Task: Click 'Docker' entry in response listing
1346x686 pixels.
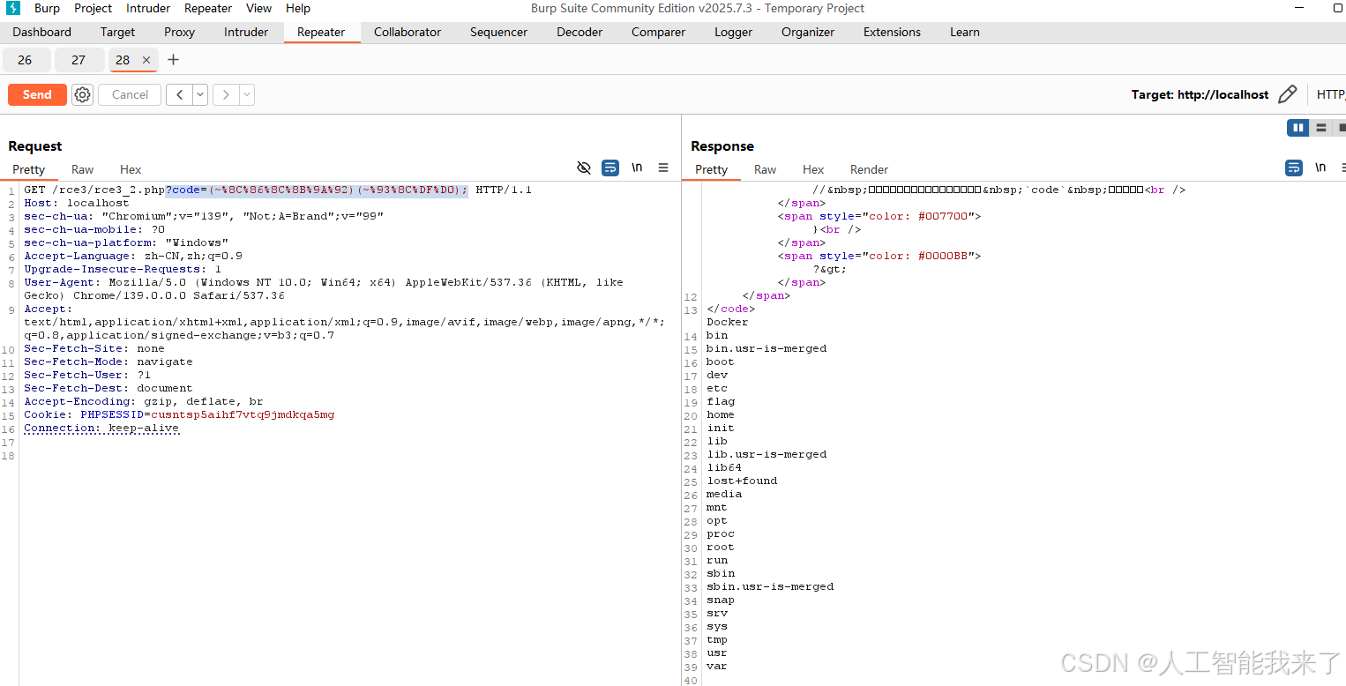Action: (727, 322)
